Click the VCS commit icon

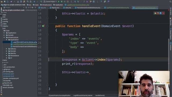[78, 2]
